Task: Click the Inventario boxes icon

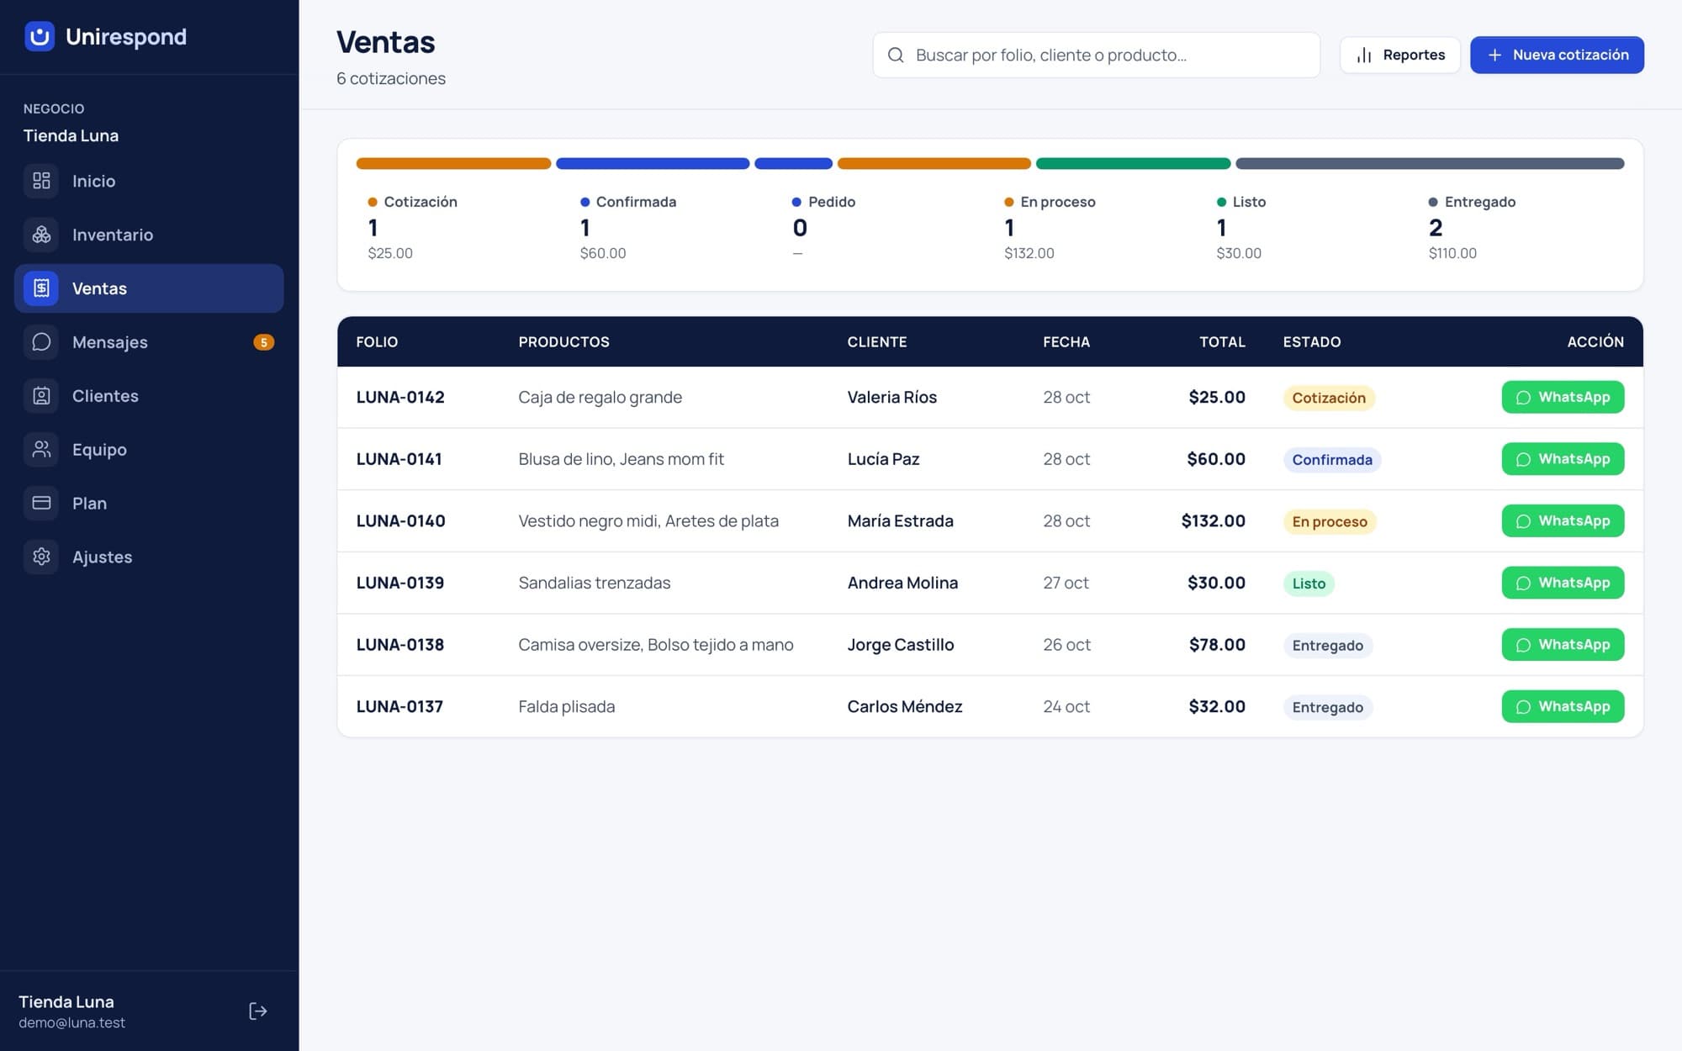Action: pyautogui.click(x=41, y=235)
